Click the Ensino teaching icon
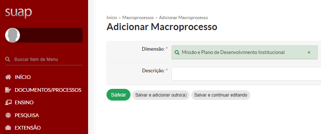This screenshot has height=134, width=321. click(8, 102)
